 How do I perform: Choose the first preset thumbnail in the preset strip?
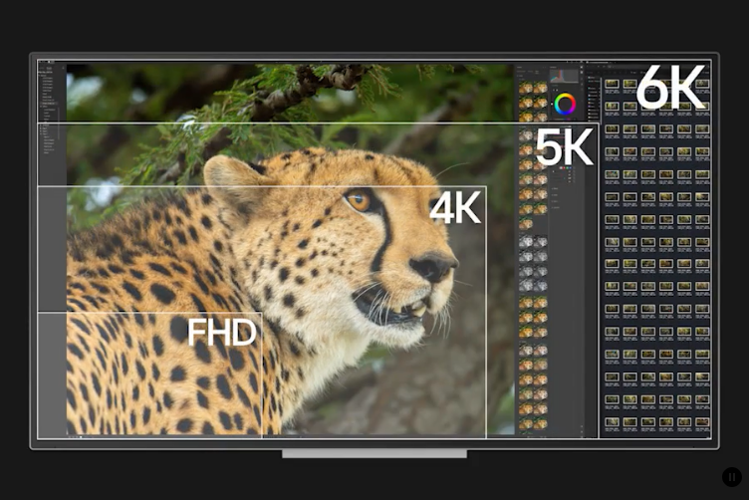[525, 88]
